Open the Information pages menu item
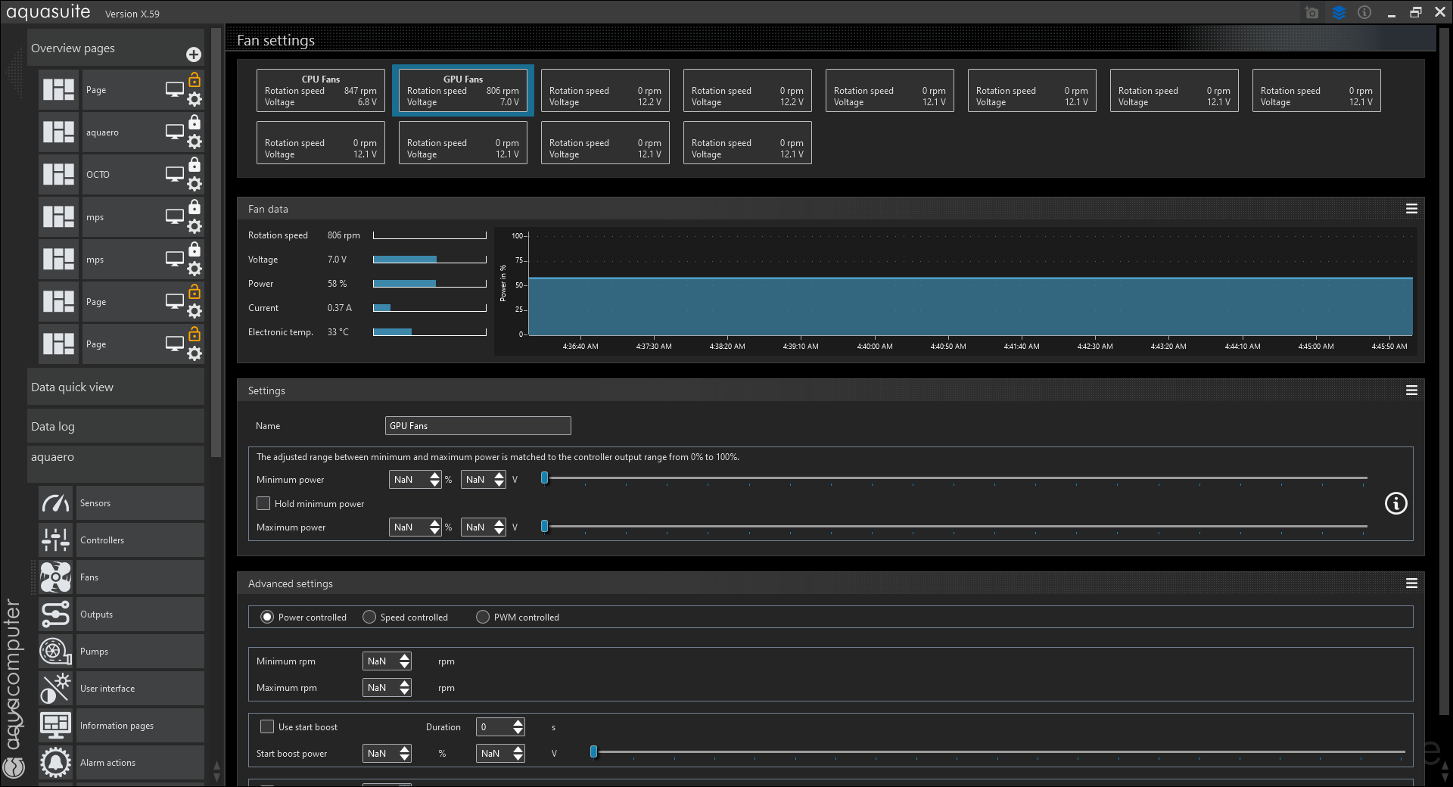The image size is (1453, 787). click(117, 726)
